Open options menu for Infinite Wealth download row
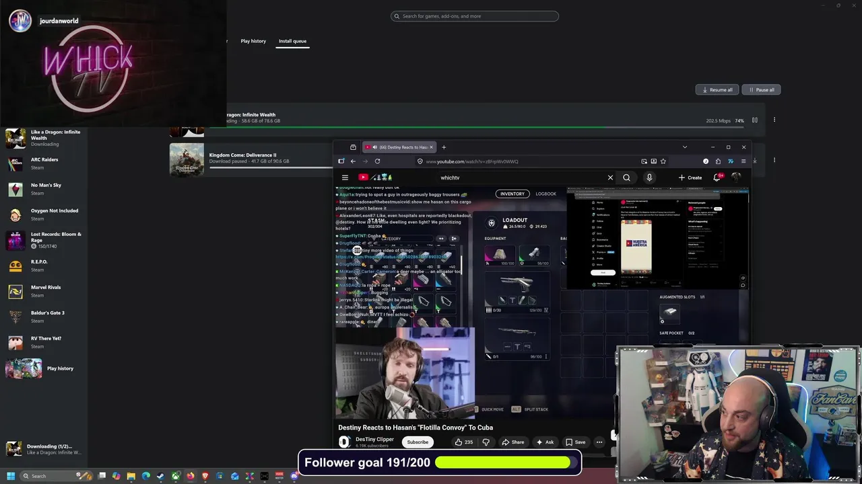The image size is (862, 484). [774, 120]
